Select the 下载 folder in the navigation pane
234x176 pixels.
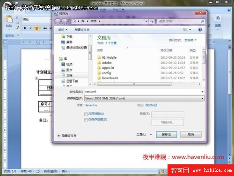coord(67,36)
